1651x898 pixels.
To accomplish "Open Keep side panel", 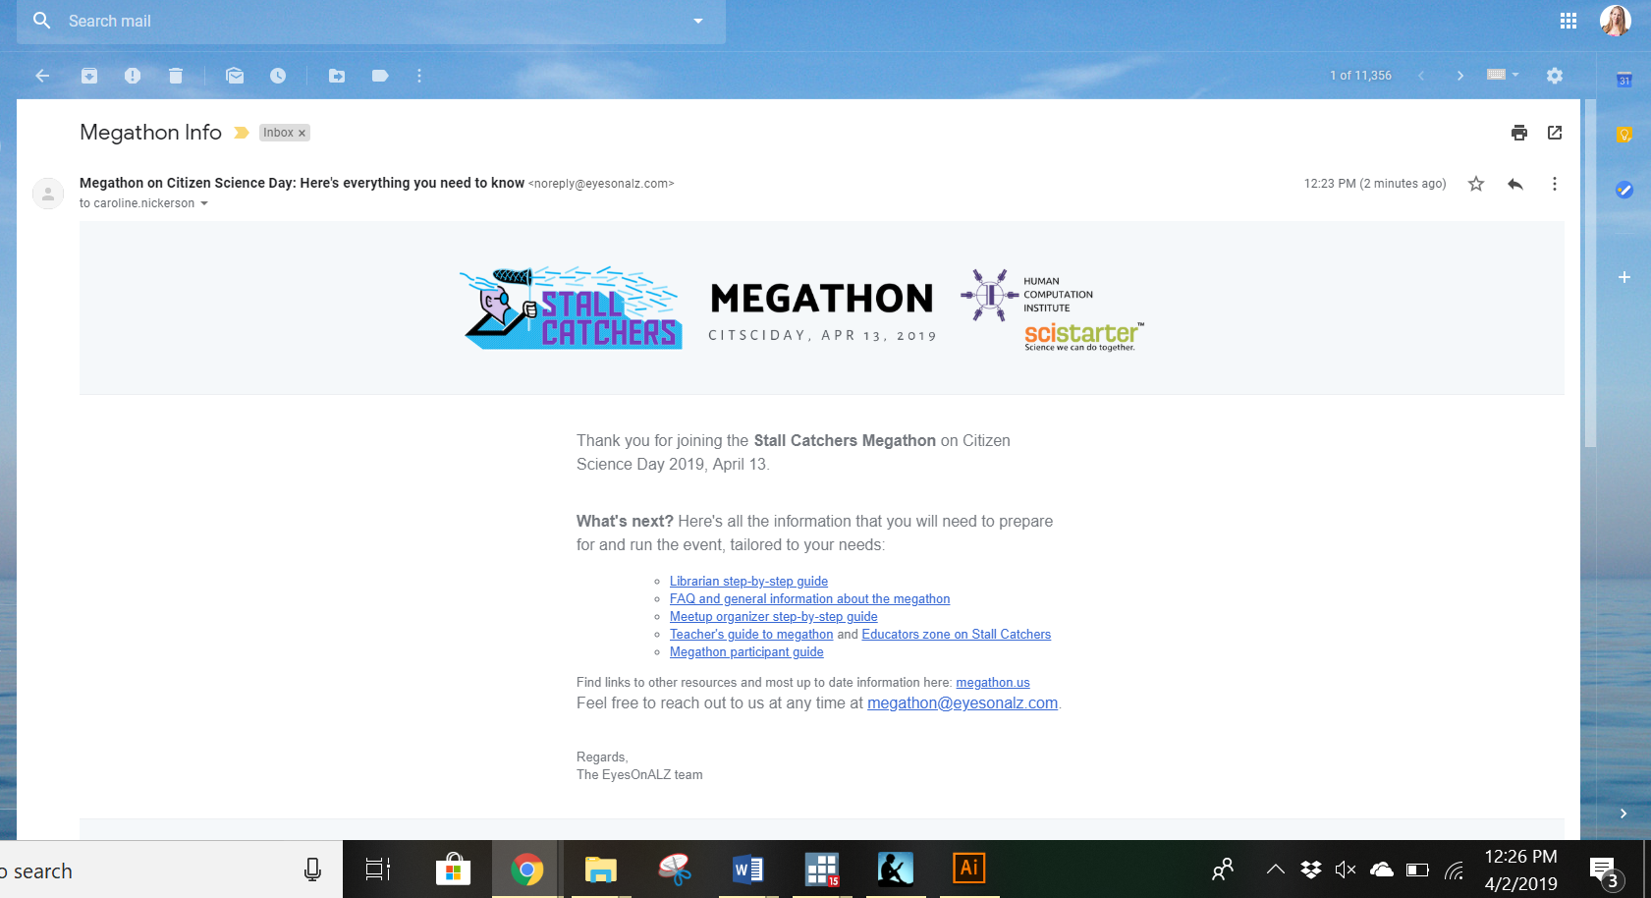I will [1624, 135].
